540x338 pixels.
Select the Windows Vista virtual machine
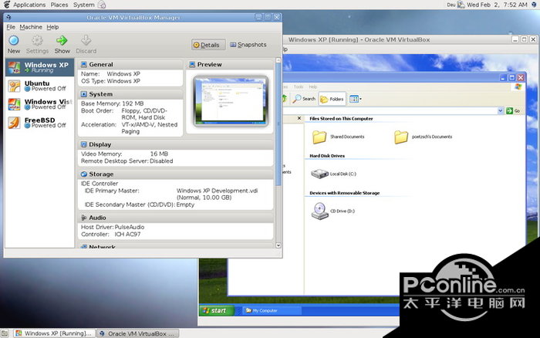tap(39, 104)
